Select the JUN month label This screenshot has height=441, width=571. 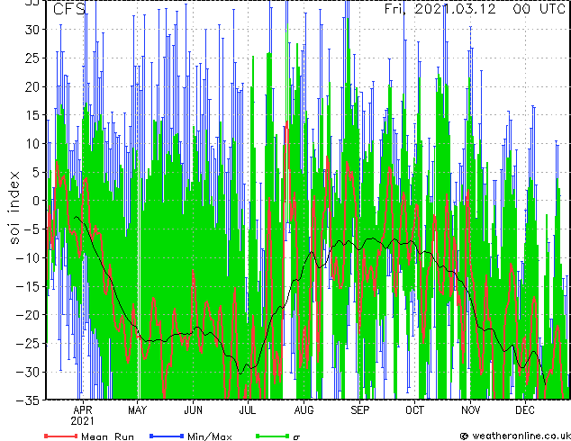(x=193, y=410)
